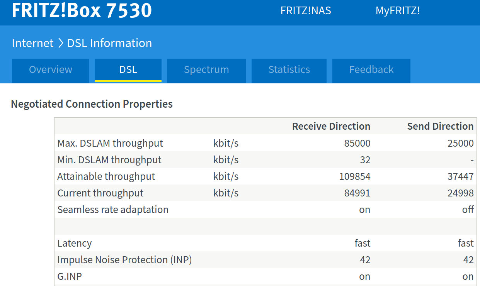Click the INP send value 42
Image resolution: width=480 pixels, height=286 pixels.
468,260
